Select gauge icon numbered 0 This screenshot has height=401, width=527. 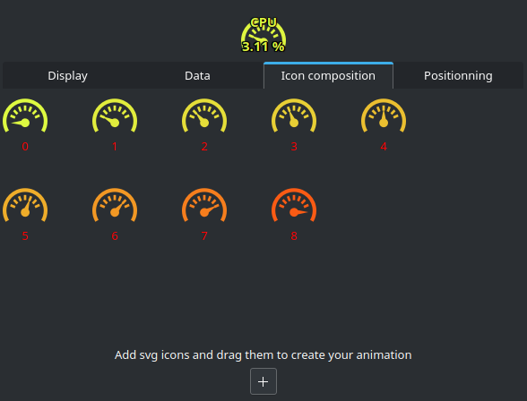(x=25, y=115)
